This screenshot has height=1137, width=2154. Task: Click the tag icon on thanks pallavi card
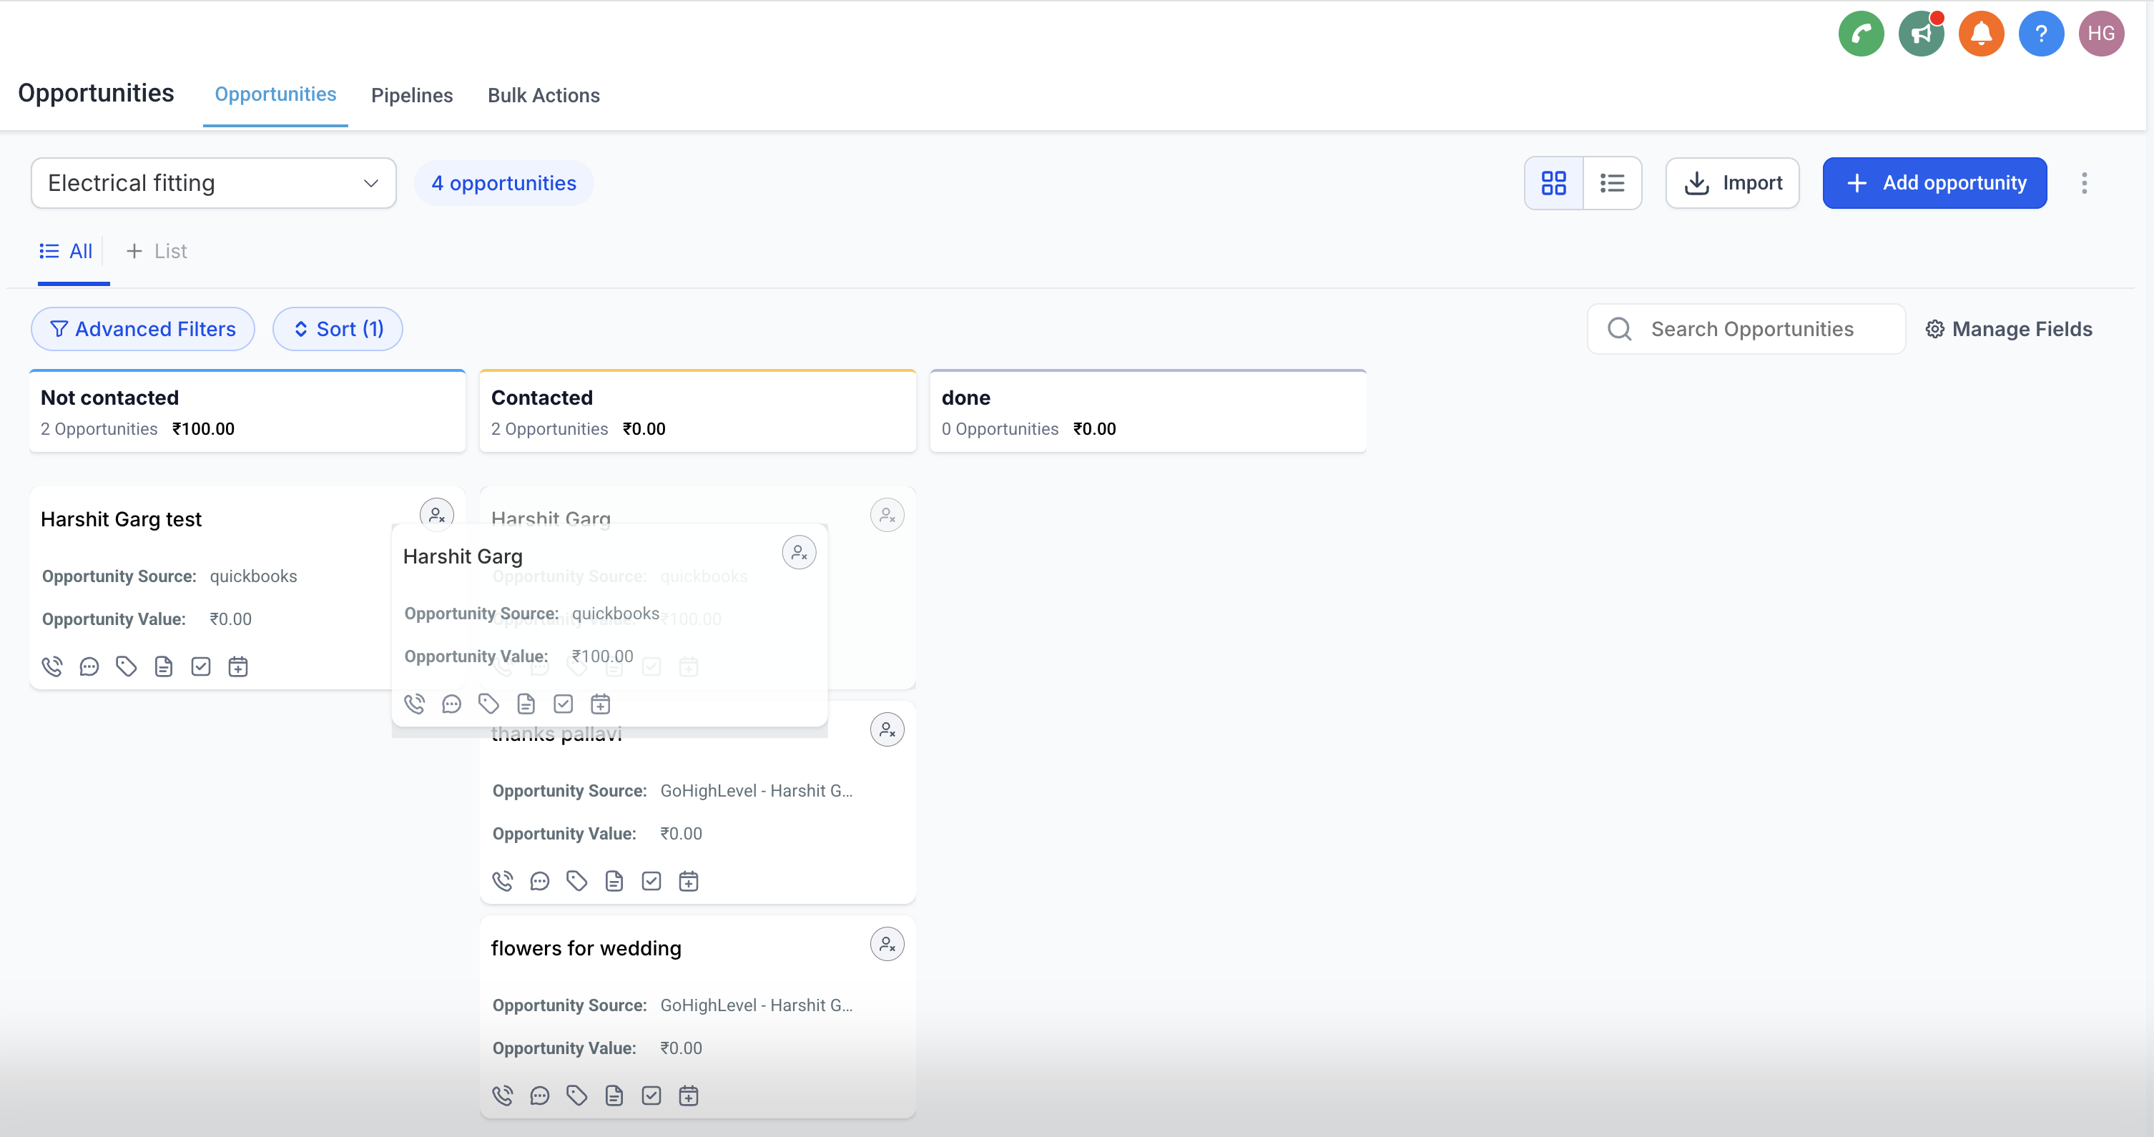coord(577,881)
